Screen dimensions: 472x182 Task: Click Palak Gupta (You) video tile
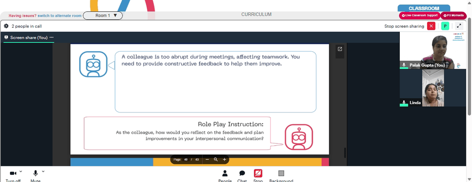click(x=433, y=51)
